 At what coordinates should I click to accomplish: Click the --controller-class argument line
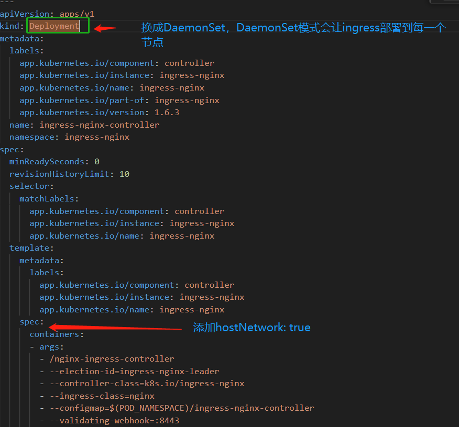pos(147,384)
